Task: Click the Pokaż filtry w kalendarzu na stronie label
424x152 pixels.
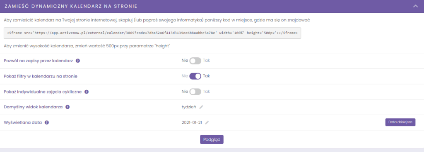Action: pos(41,76)
